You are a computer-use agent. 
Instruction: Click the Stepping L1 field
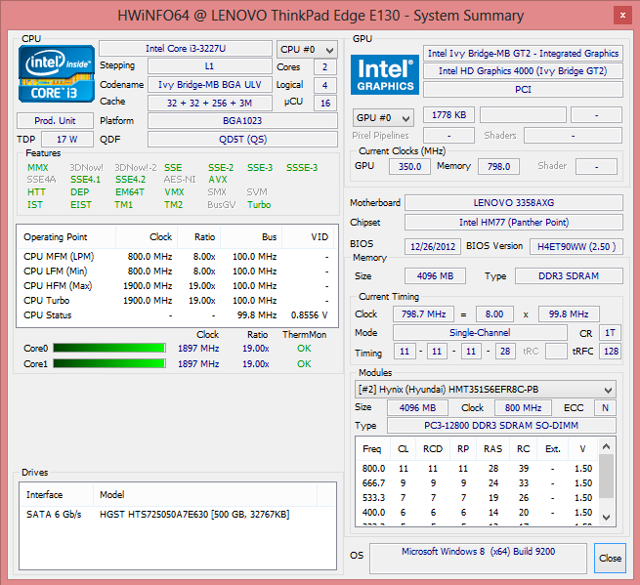[210, 66]
